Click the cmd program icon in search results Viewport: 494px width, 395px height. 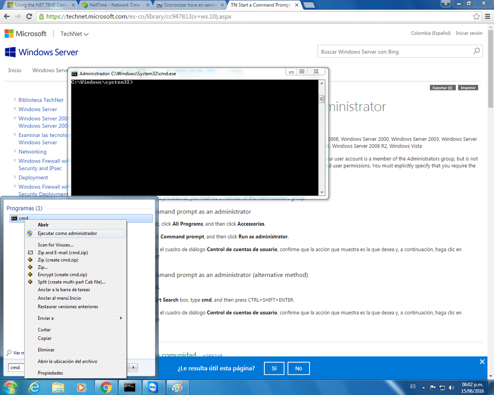coord(14,218)
